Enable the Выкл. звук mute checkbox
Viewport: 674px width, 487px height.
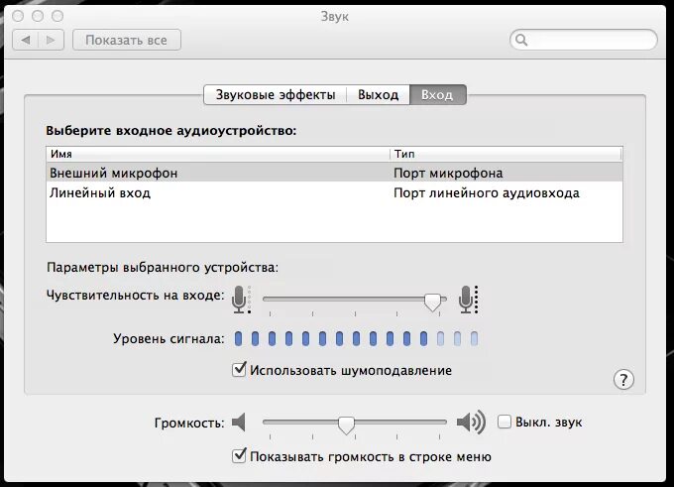[505, 422]
